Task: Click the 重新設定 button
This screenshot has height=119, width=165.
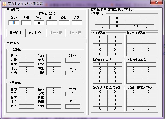Action: (x=16, y=33)
